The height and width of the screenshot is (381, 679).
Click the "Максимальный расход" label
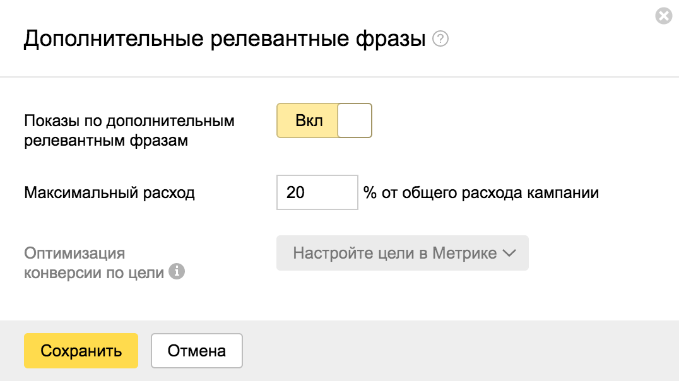(x=109, y=193)
